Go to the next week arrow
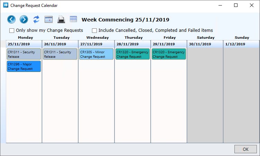 (x=24, y=19)
